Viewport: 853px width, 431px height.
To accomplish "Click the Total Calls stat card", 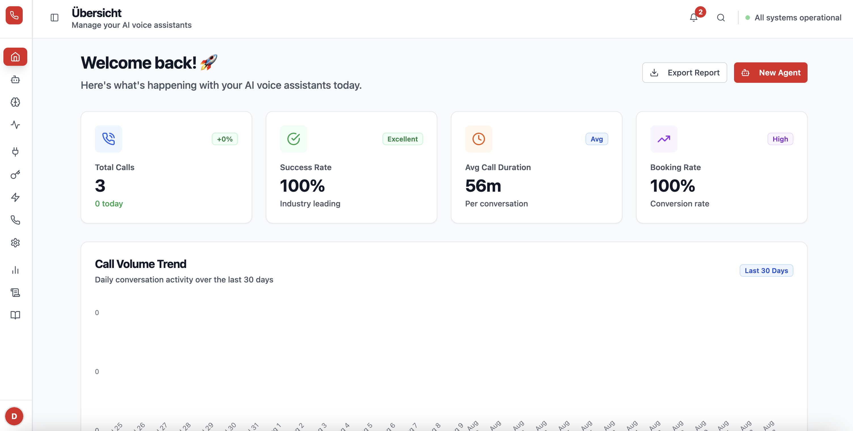I will pos(166,167).
